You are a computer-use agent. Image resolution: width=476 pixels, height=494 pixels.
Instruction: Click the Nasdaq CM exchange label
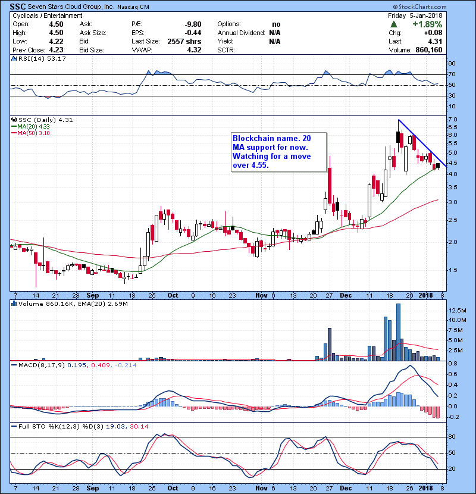coord(133,7)
